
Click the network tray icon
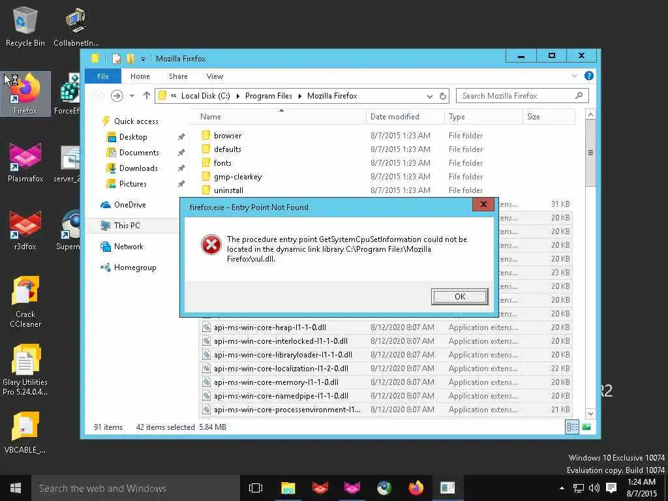coord(578,488)
